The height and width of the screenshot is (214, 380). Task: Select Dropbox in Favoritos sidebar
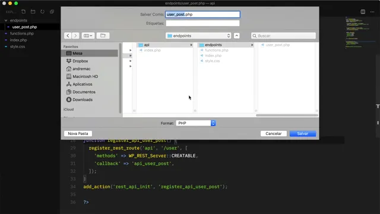[80, 61]
